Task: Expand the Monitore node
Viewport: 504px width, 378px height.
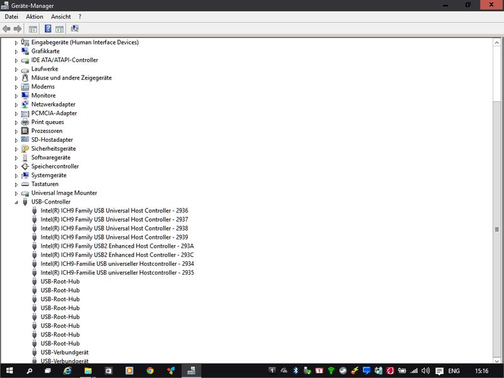Action: [x=16, y=96]
